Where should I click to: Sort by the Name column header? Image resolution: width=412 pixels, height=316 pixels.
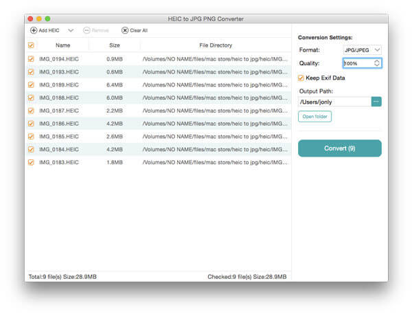click(62, 45)
